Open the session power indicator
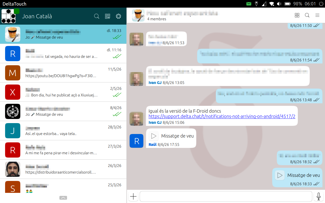Image resolution: width=325 pixels, height=203 pixels. click(x=321, y=4)
